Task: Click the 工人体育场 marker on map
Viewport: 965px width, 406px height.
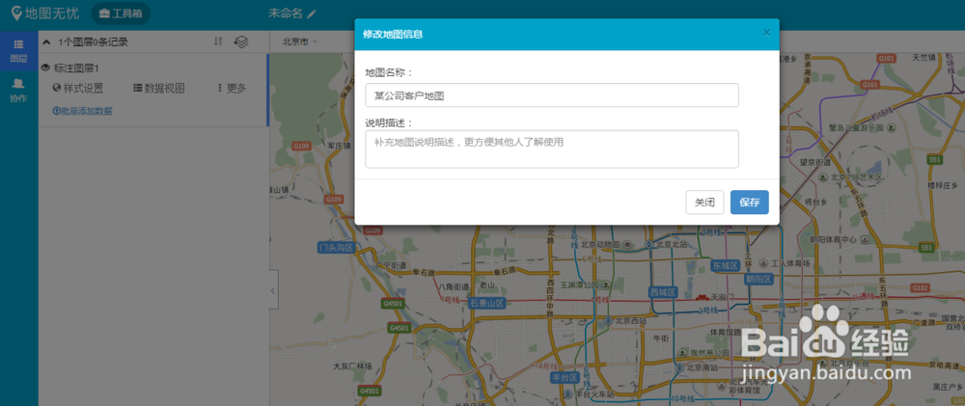Action: click(763, 263)
